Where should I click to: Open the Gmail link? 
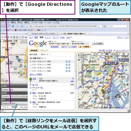coord(62,37)
